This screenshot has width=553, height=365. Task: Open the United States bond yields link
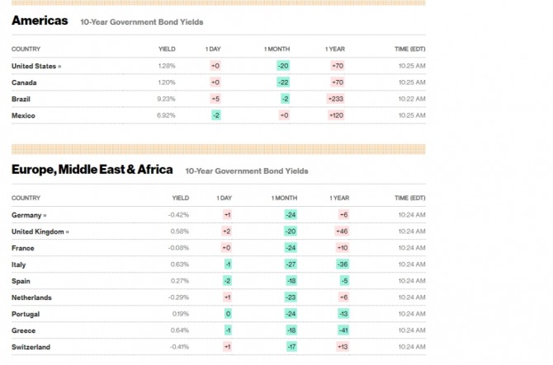(35, 66)
